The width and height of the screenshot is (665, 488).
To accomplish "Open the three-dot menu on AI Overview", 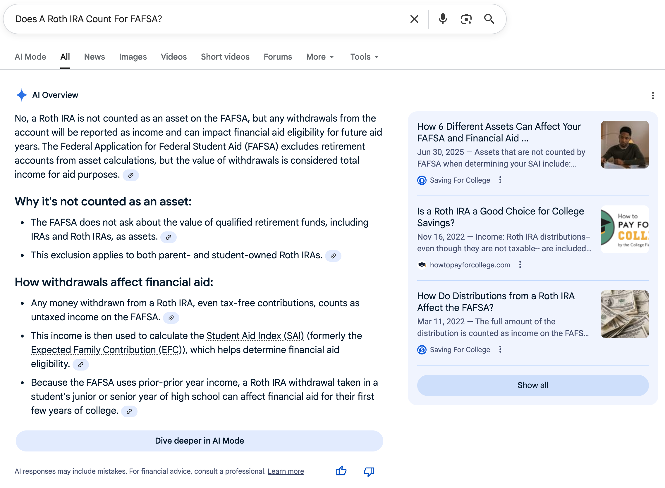I will [653, 96].
